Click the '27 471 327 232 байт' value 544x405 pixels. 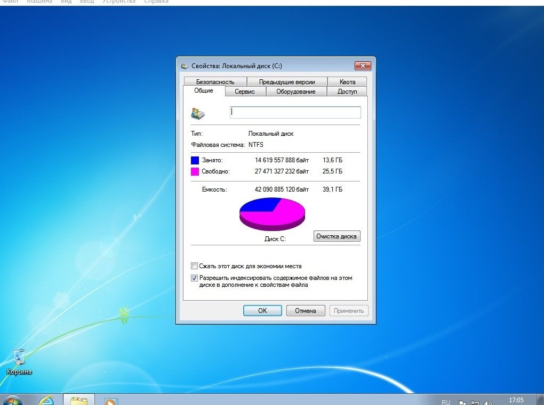282,171
